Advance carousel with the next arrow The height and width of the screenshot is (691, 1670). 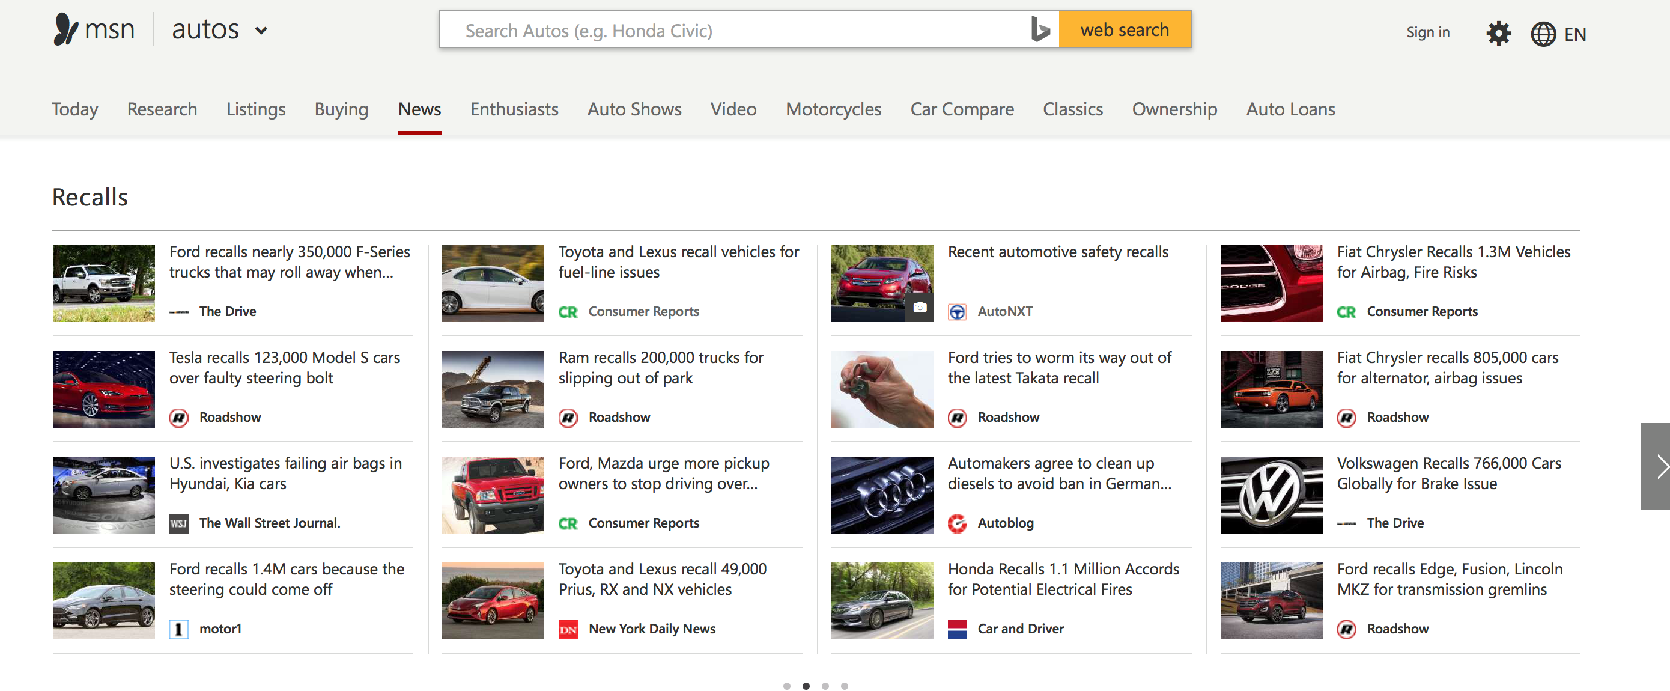(x=1657, y=466)
